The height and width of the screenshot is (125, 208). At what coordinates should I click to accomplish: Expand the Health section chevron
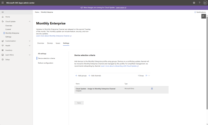pyautogui.click(x=30, y=46)
